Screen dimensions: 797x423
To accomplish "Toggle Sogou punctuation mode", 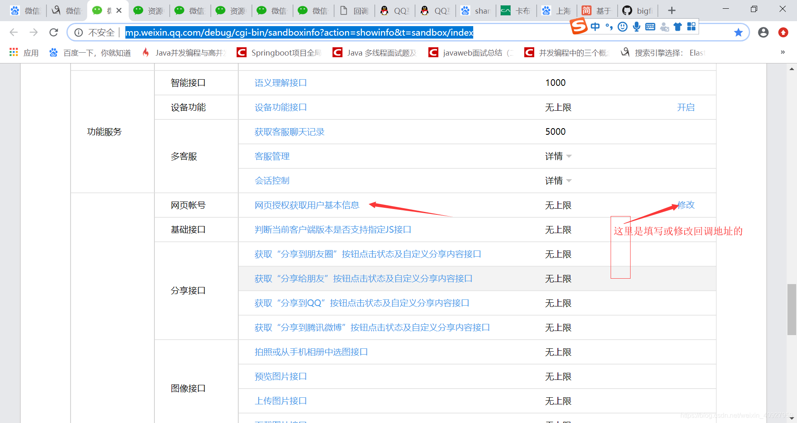I will pos(609,27).
